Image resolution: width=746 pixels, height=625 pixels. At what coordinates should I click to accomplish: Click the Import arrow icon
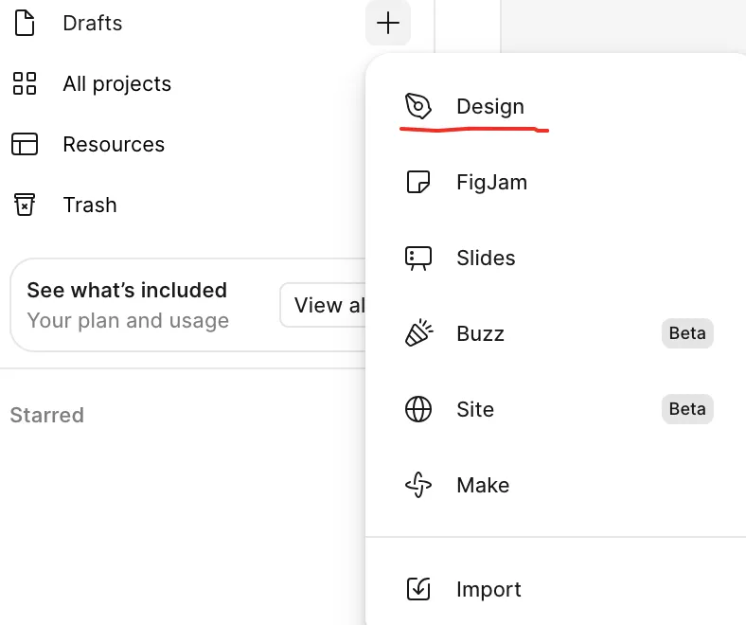(x=417, y=589)
